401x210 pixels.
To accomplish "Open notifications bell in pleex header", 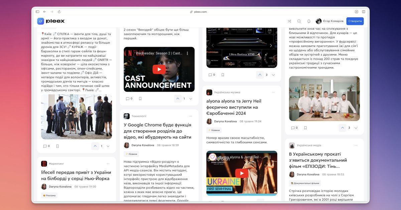I will pos(309,21).
